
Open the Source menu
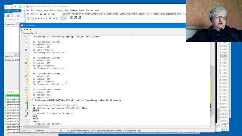coord(53,10)
